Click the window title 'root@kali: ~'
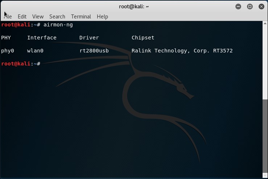 coord(134,7)
